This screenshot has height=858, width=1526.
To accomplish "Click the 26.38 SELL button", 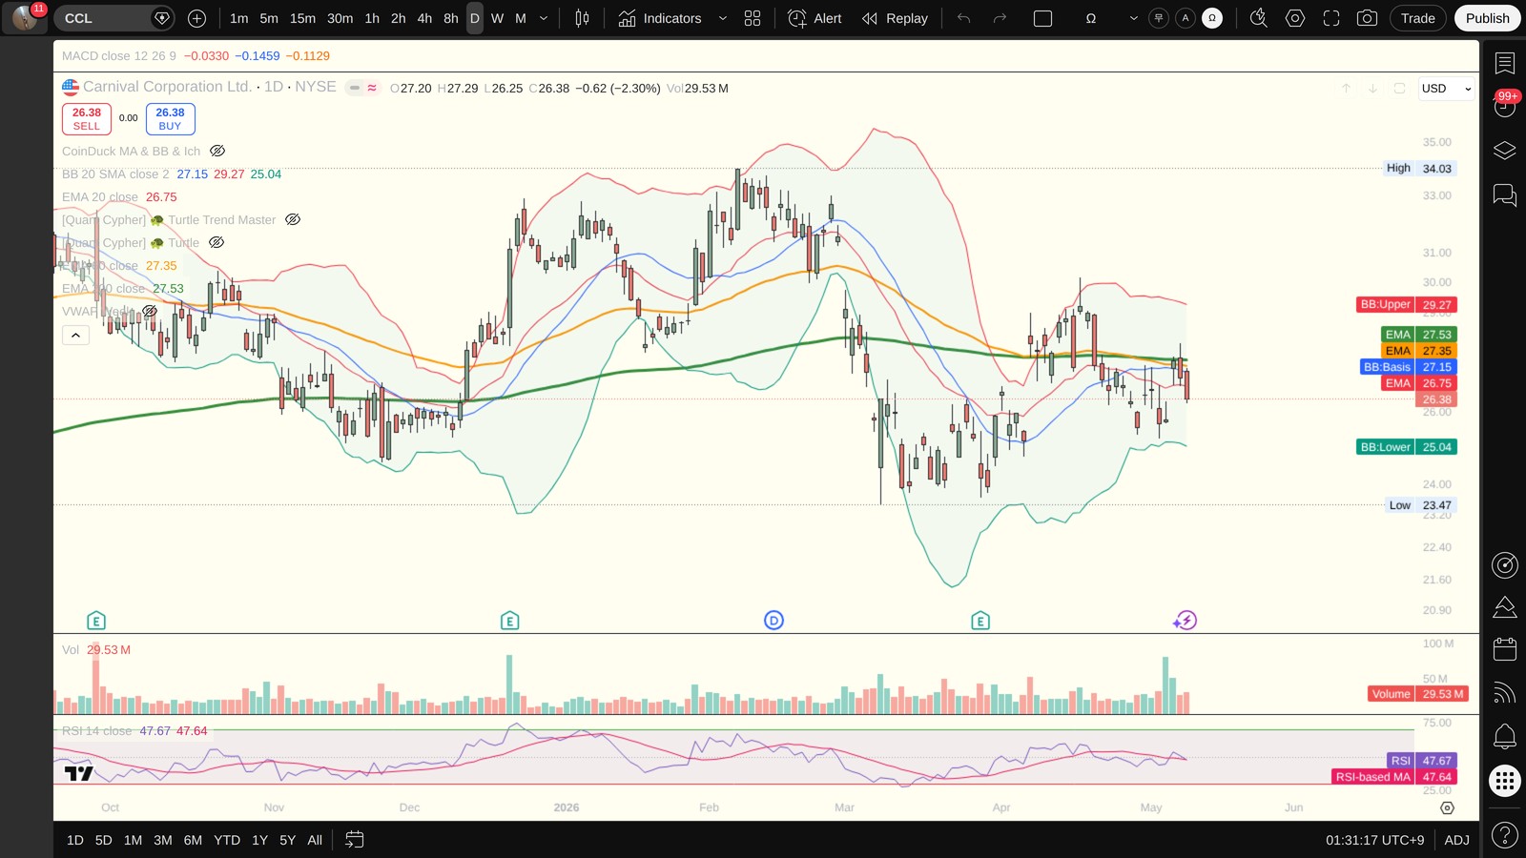I will [87, 119].
